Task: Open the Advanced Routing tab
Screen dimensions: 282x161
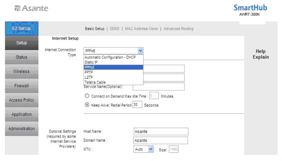Action: pyautogui.click(x=178, y=29)
